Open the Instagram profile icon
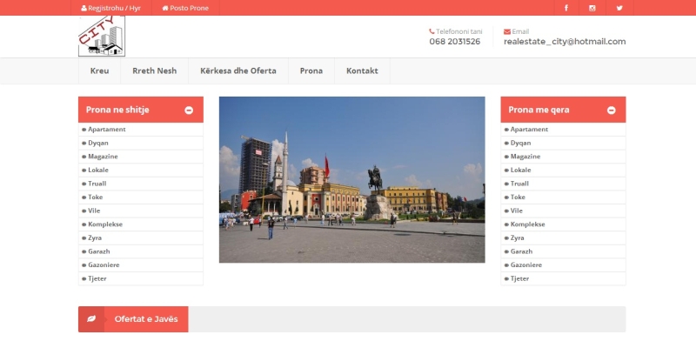Viewport: 696px width, 348px height. pos(592,8)
